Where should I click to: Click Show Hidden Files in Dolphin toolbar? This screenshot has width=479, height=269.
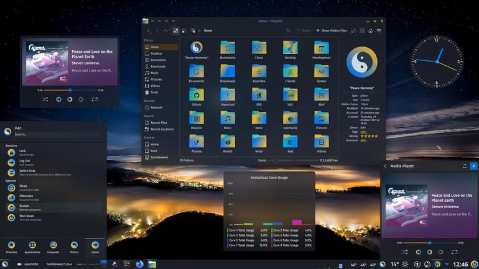331,30
